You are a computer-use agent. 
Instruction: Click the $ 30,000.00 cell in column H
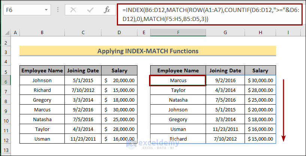point(260,80)
